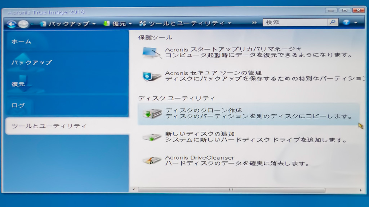Click the horizontal scrollbar thumb
The width and height of the screenshot is (369, 207).
click(x=231, y=190)
